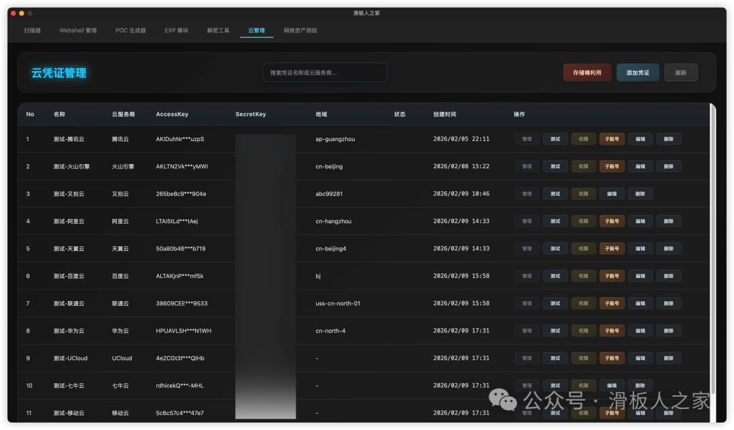
Task: Click 删除 for 测试-华为云 row
Action: 669,330
